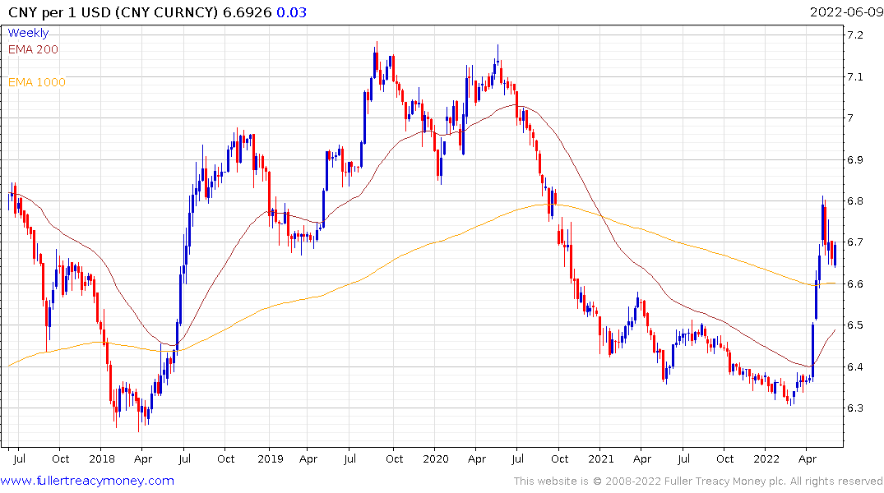The image size is (884, 493).
Task: Click the '2019' year label on time axis
Action: [270, 459]
